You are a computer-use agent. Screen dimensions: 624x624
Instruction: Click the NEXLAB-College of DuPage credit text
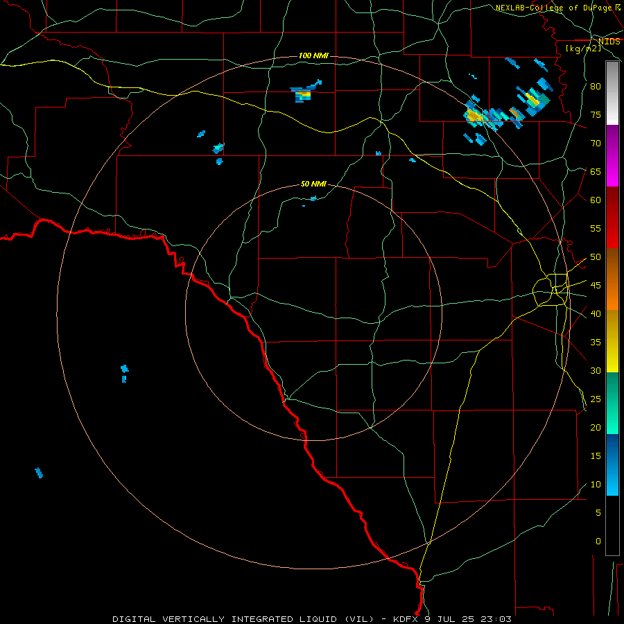pos(553,8)
